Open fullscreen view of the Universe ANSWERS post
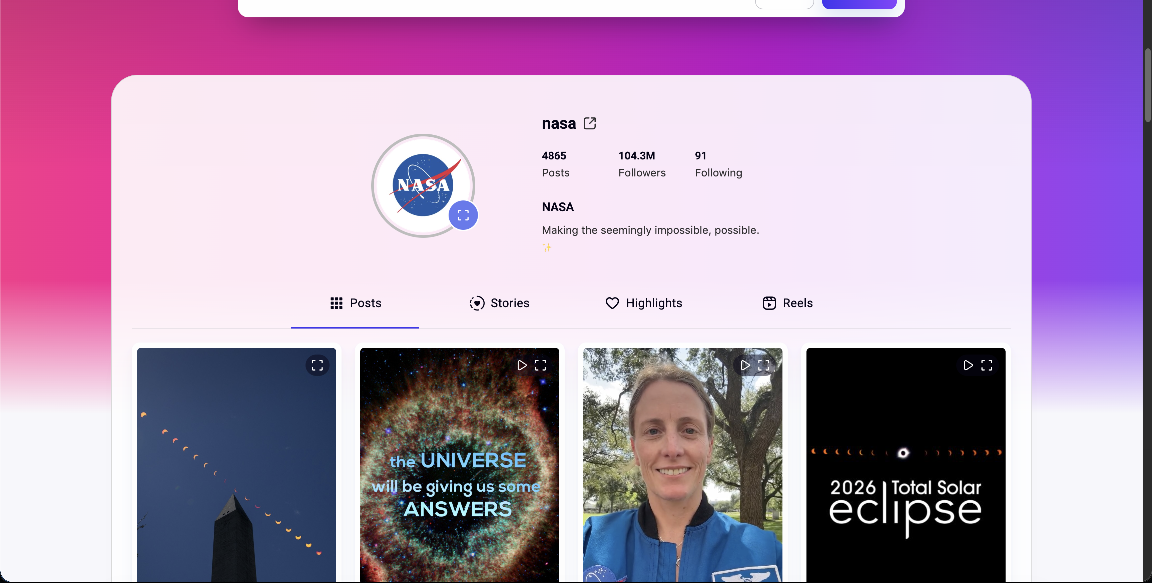Viewport: 1152px width, 583px height. pyautogui.click(x=540, y=365)
